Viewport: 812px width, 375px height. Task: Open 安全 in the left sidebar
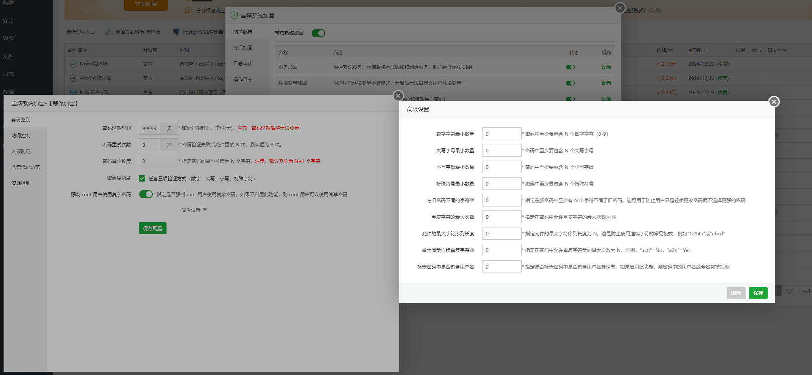point(8,21)
